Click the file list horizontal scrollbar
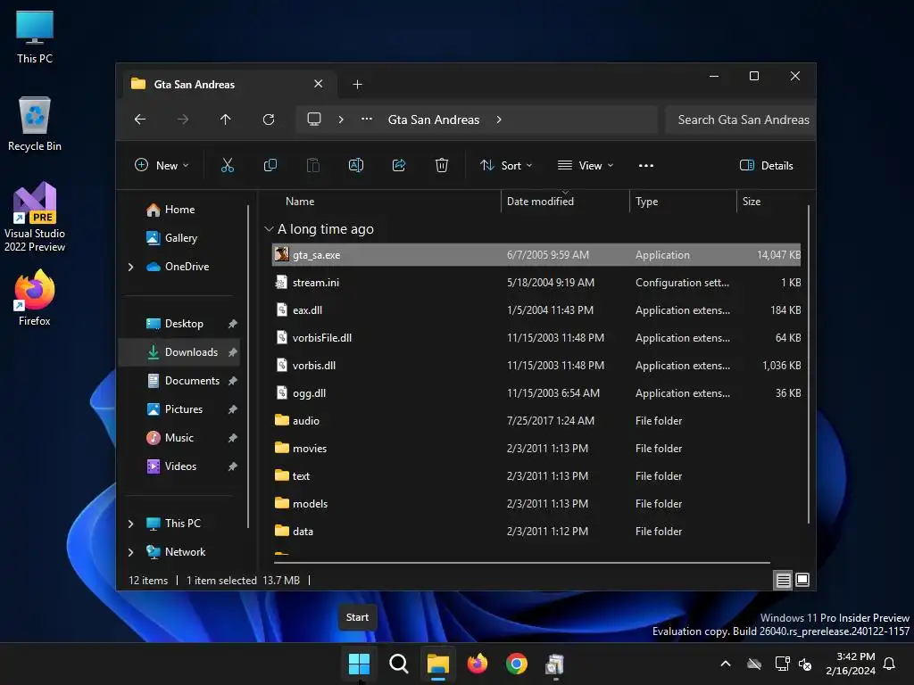The height and width of the screenshot is (685, 914). (521, 563)
